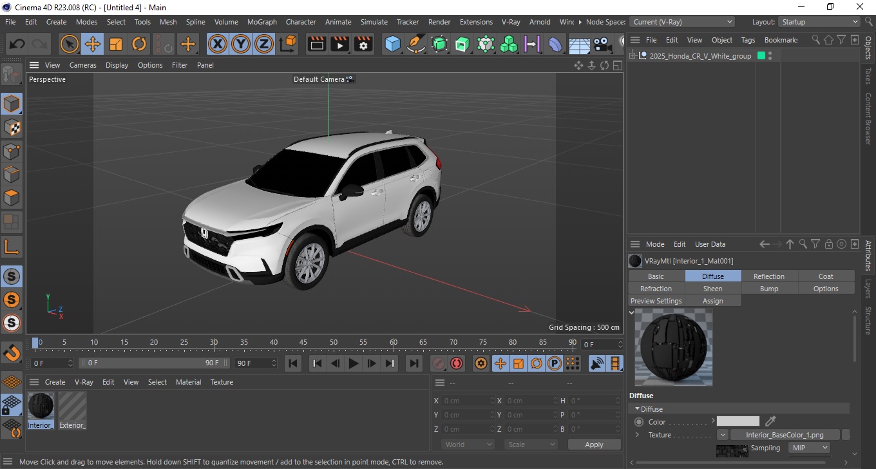Toggle Autokeying button
The height and width of the screenshot is (469, 876).
(x=457, y=363)
